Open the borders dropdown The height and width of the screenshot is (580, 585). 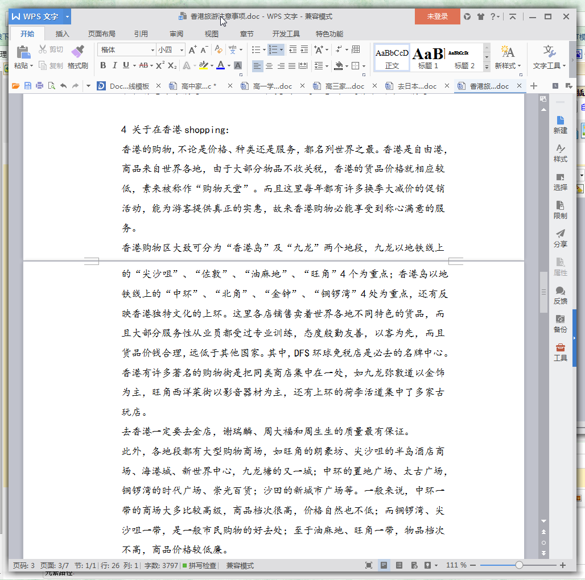(364, 66)
